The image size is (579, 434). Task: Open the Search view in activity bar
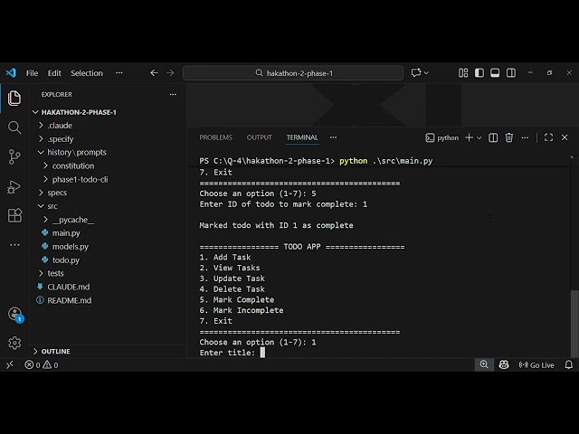click(14, 127)
